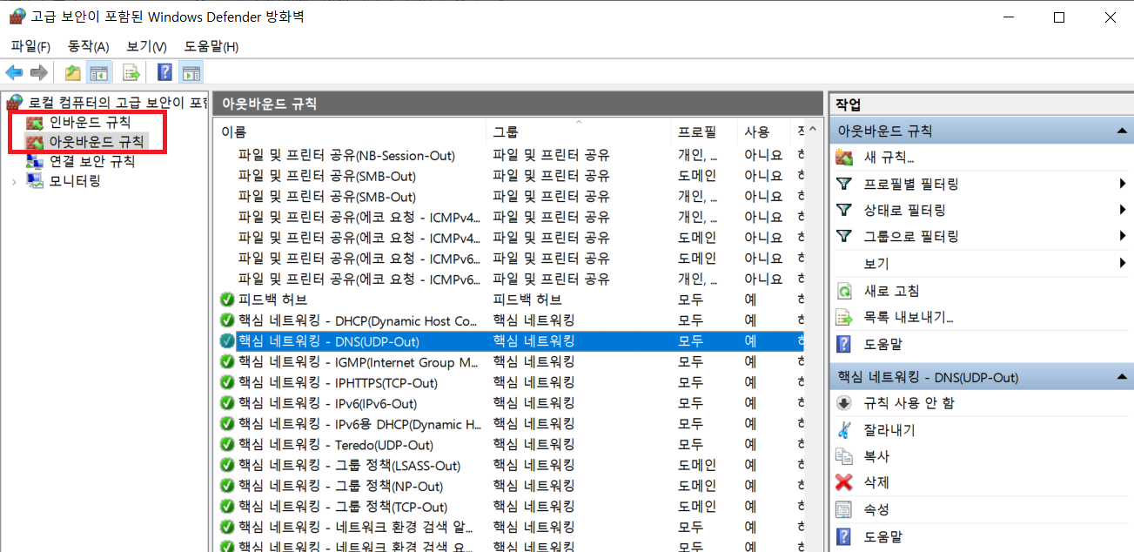Click the 새 규칙... icon in the action pane

[844, 158]
